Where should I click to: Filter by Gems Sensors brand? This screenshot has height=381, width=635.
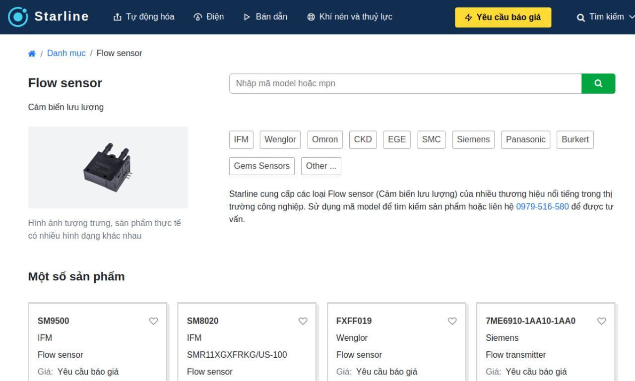pos(262,166)
